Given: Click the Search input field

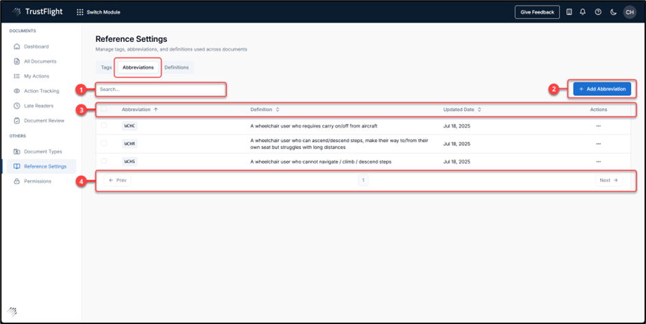Looking at the screenshot, I should coord(161,89).
